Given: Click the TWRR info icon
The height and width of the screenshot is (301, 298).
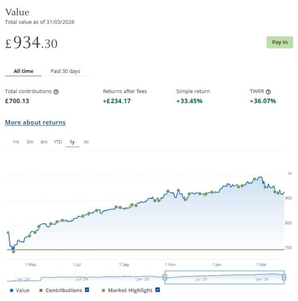Looking at the screenshot, I should (268, 92).
